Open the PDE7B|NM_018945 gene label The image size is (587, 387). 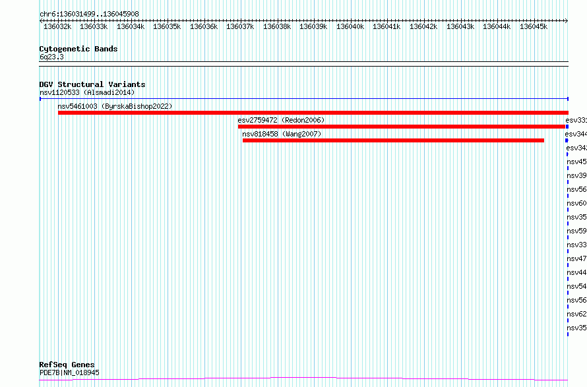tap(70, 372)
